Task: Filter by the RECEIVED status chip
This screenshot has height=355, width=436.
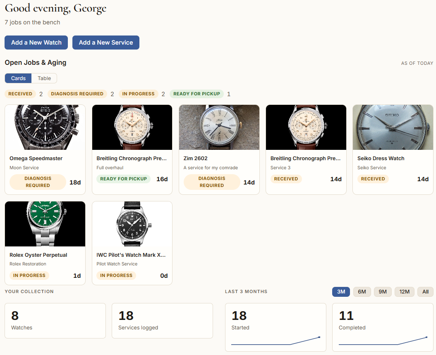Action: click(20, 94)
